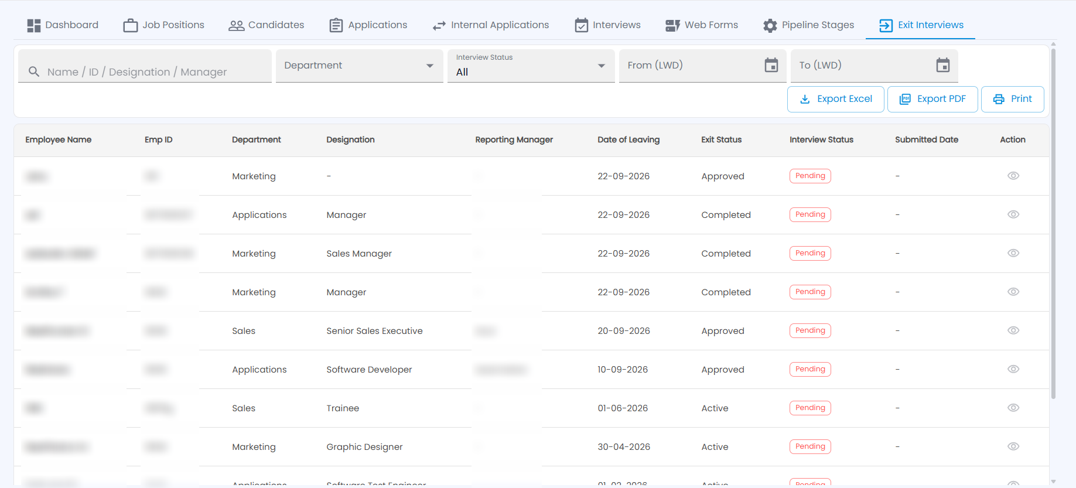
Task: Click the Web Forms icon
Action: pos(672,26)
